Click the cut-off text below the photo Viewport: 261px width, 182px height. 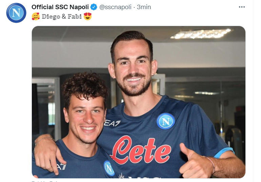[45, 181]
